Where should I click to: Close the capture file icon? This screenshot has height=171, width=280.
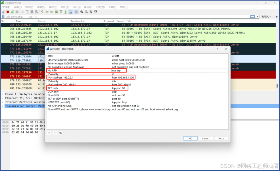[x=32, y=12]
